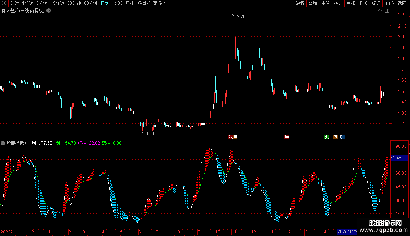Click the 蓝柱: 0.00 value
This screenshot has width=410, height=236.
[112, 143]
